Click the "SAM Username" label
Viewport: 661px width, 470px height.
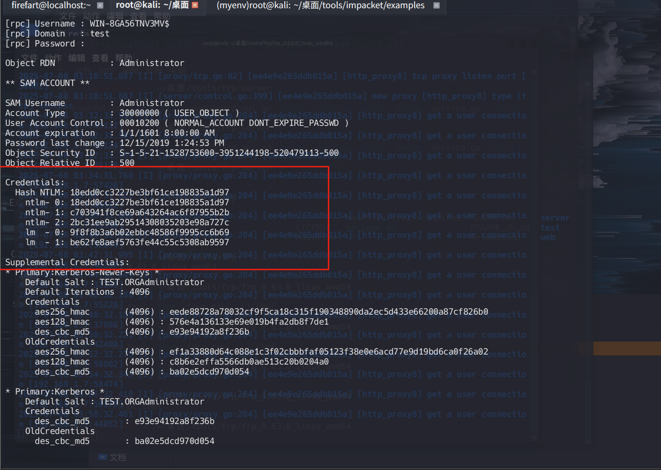tap(35, 103)
